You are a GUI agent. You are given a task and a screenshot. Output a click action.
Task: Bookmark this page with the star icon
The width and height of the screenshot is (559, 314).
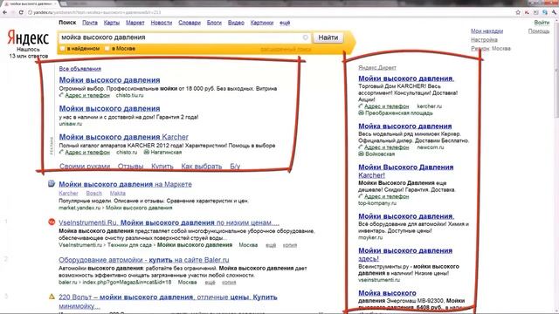[x=518, y=12]
